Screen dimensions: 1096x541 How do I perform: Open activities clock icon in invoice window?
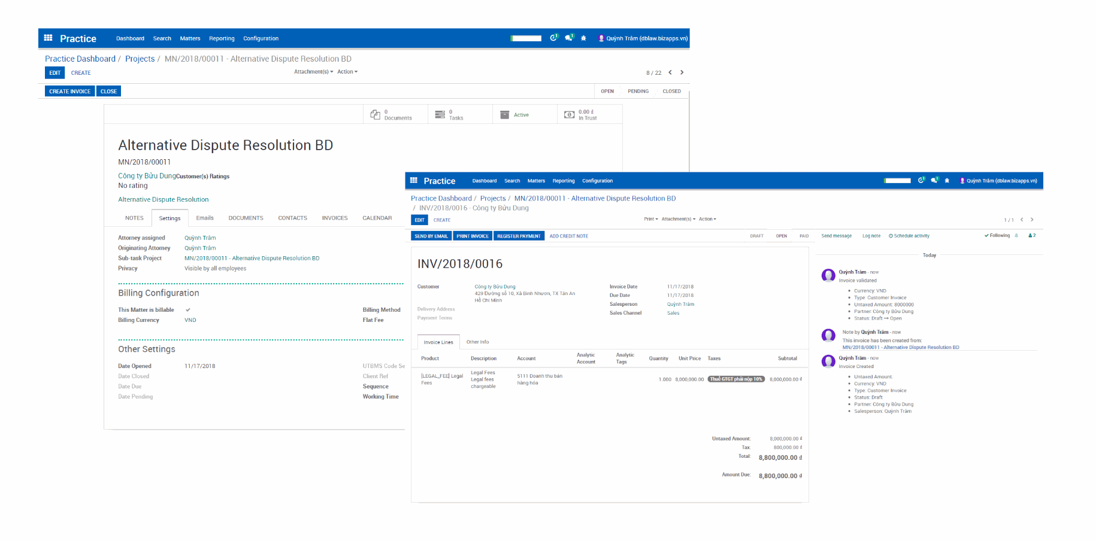pos(921,180)
